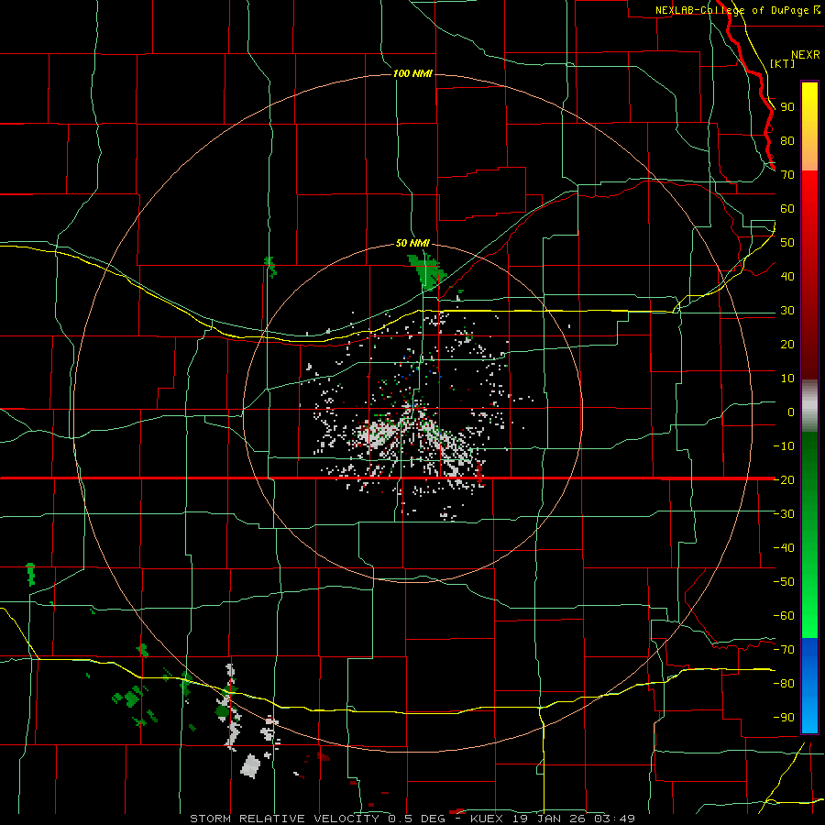Viewport: 825px width, 825px height.
Task: Pick the gray zero-velocity segment of color bar
Action: pyautogui.click(x=809, y=406)
